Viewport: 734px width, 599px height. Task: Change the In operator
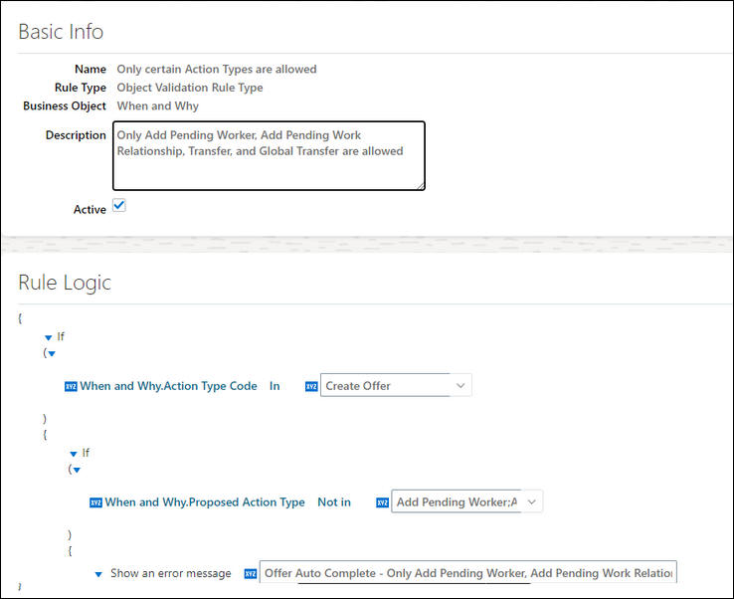[x=275, y=386]
